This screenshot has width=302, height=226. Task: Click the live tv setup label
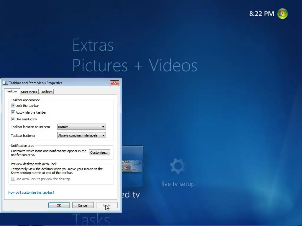[178, 184]
